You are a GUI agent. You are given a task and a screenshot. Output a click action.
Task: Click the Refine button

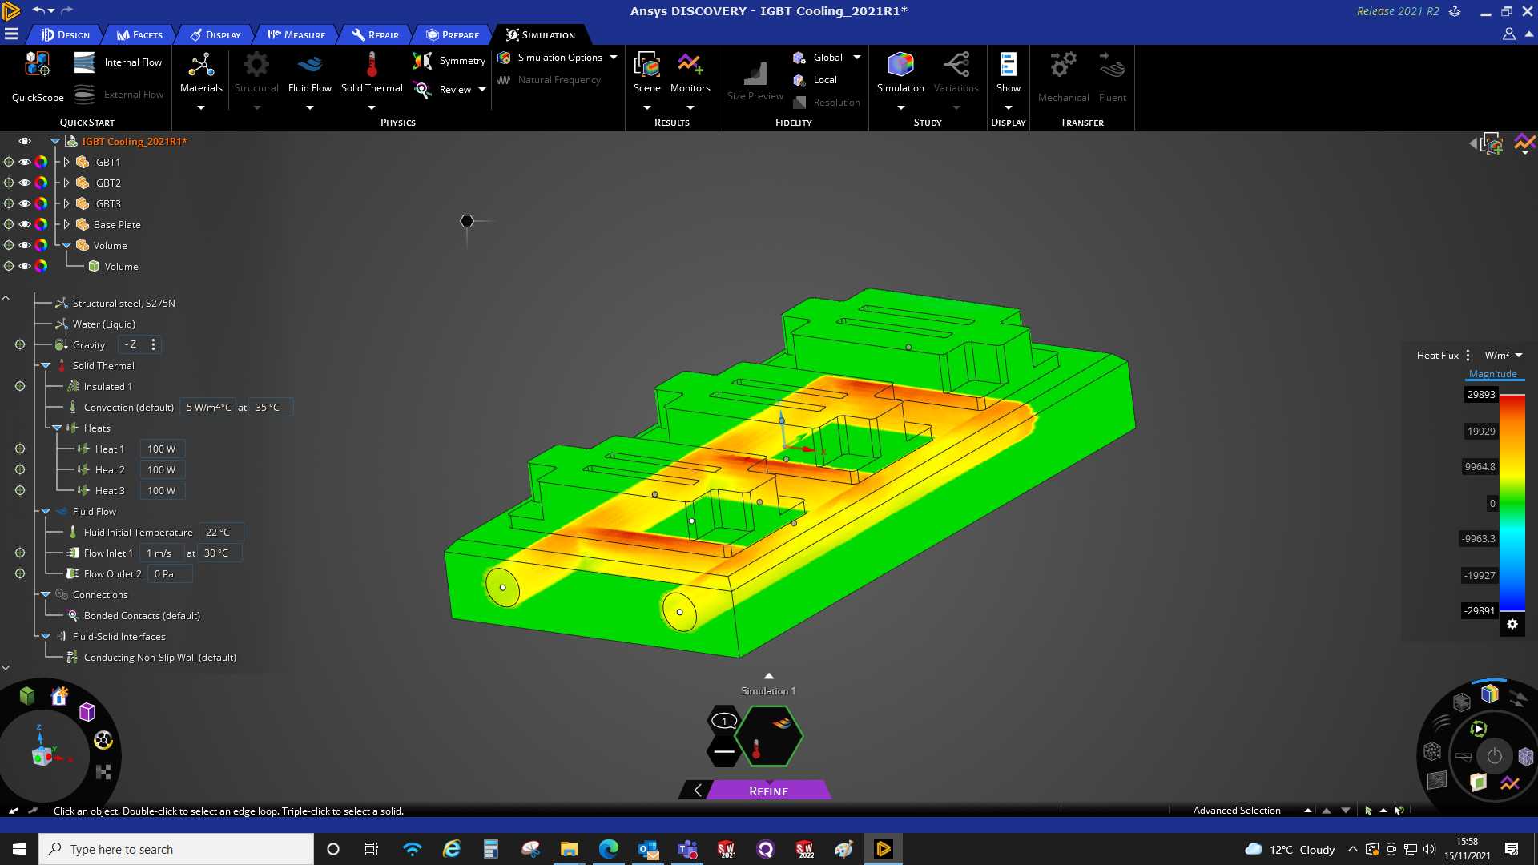(x=769, y=791)
